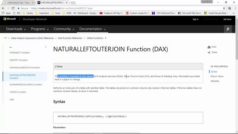Go back using browser back arrow

[3, 8]
